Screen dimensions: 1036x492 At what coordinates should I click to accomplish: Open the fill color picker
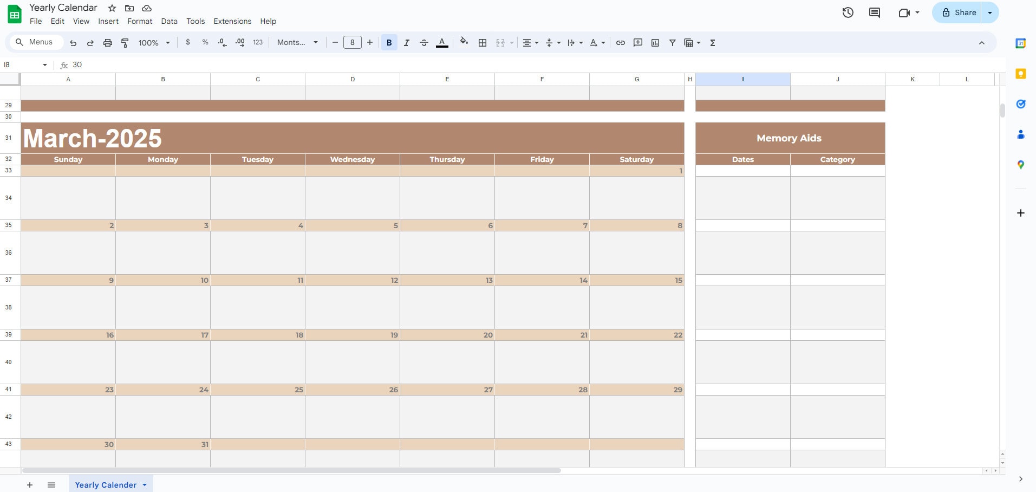pyautogui.click(x=464, y=42)
